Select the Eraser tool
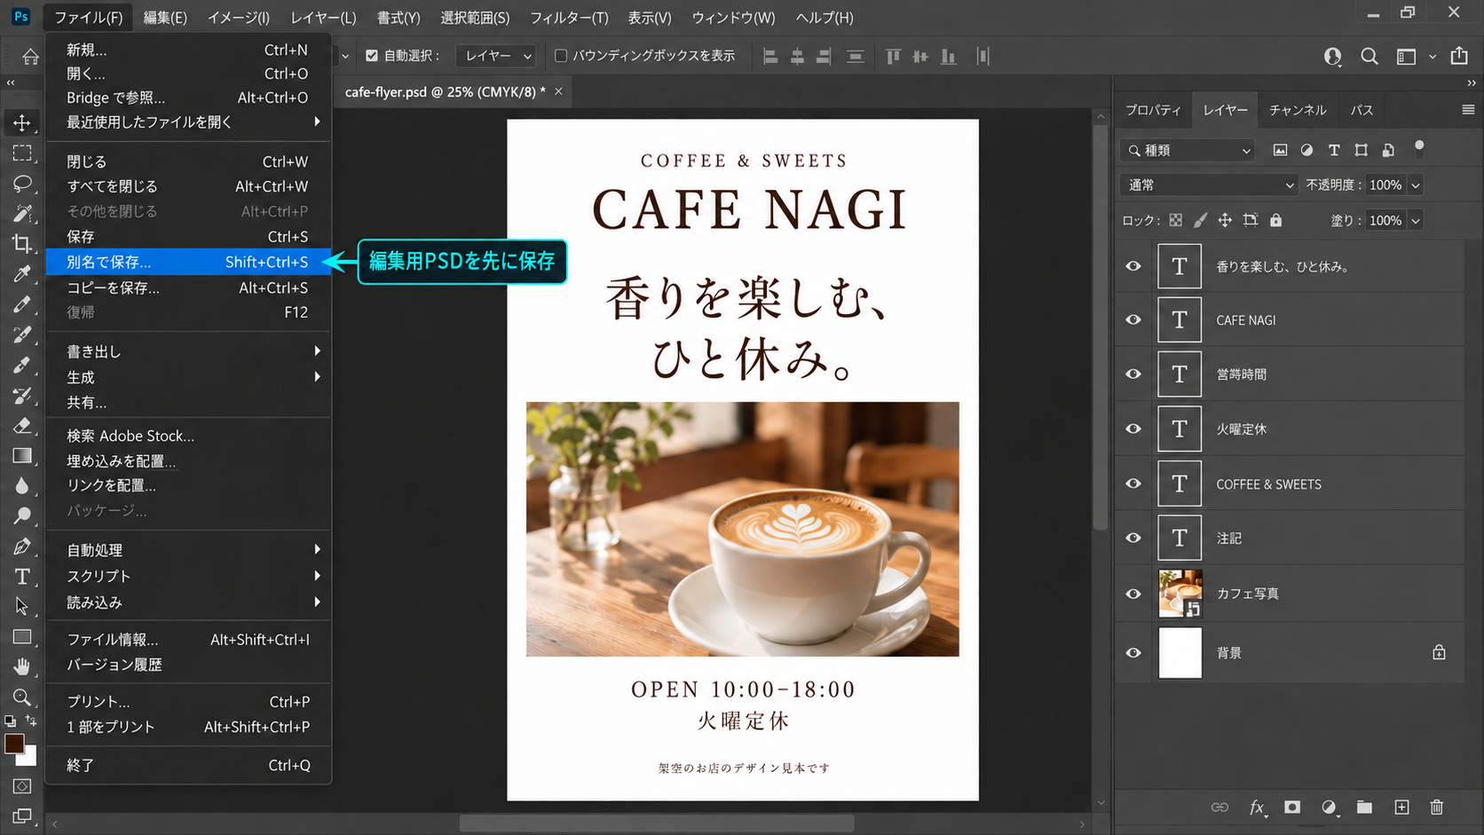 [22, 425]
